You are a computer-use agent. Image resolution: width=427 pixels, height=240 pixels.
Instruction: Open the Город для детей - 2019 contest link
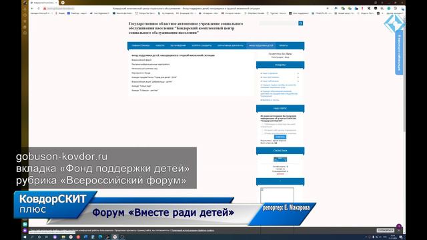[x=154, y=77]
